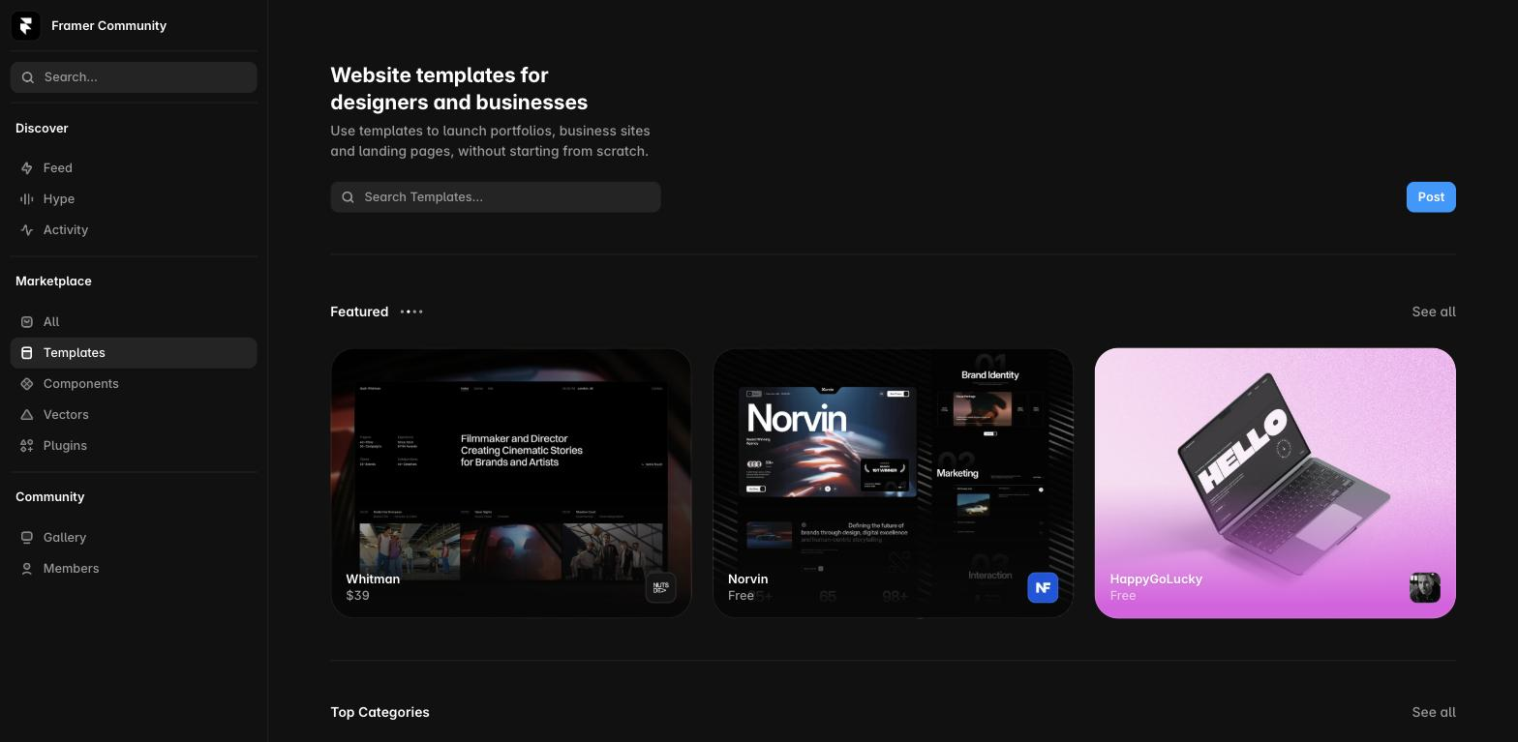Open the Whitman template card

511,483
